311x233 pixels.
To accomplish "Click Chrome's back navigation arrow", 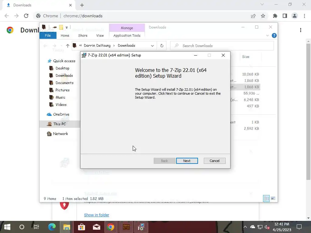I will [7, 16].
